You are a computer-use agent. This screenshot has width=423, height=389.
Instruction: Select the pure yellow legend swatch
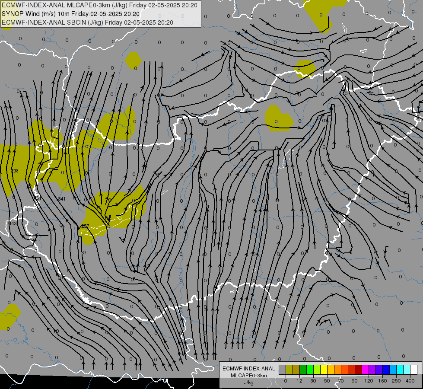(324, 370)
